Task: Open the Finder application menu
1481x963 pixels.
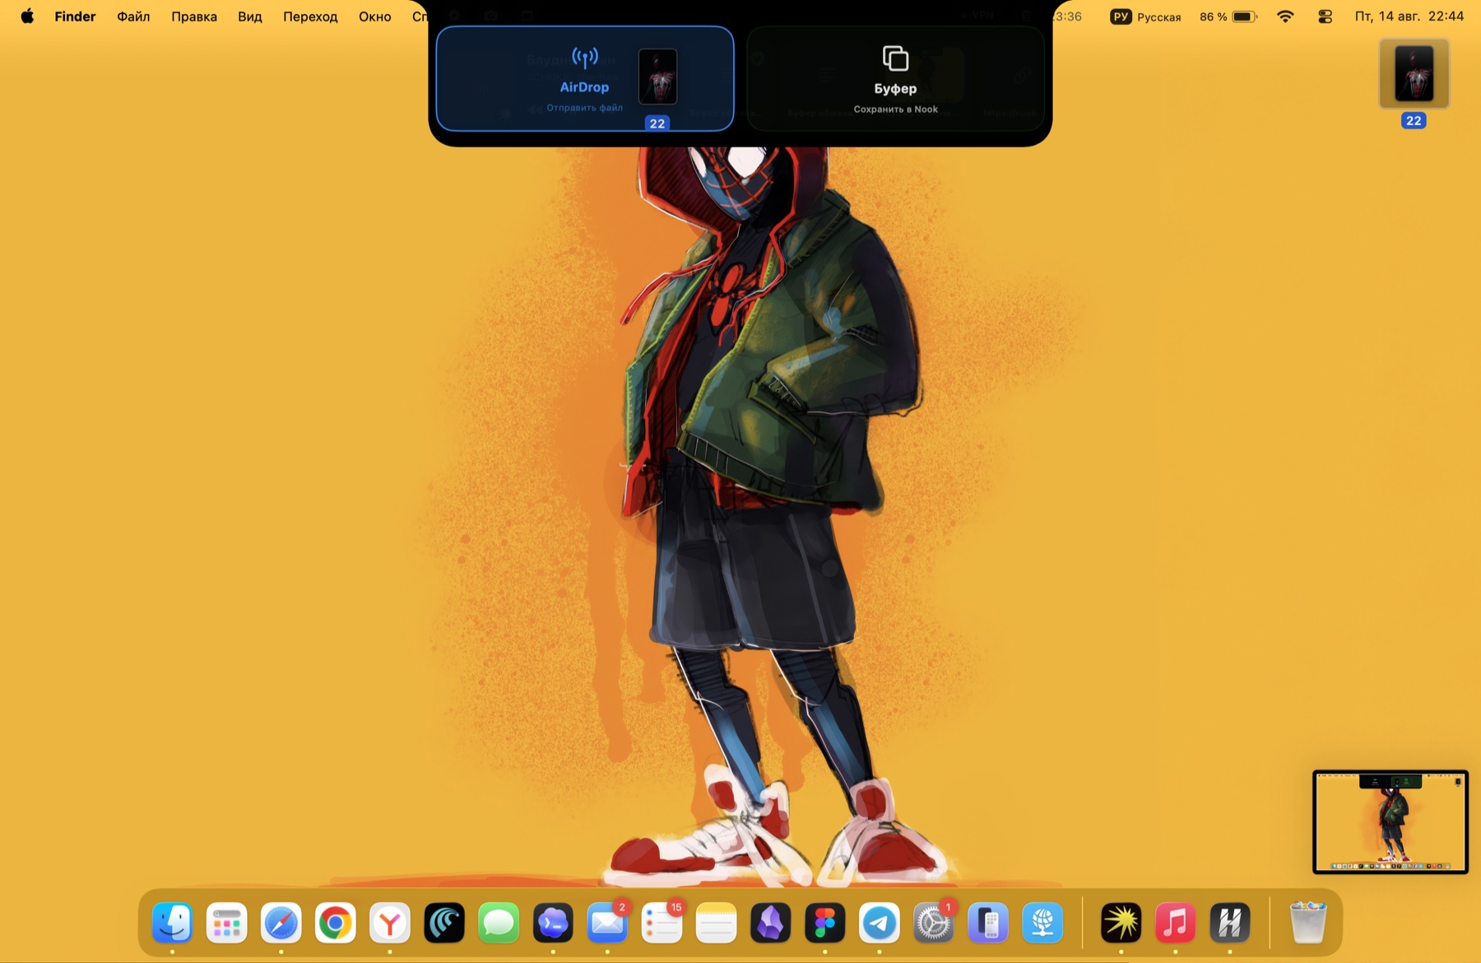Action: (75, 16)
